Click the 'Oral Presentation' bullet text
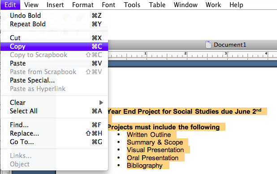277x174 pixels. coord(153,158)
